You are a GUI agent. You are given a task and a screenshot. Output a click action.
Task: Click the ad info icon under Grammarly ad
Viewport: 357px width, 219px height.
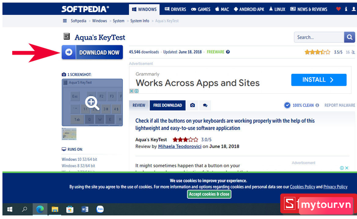[136, 91]
